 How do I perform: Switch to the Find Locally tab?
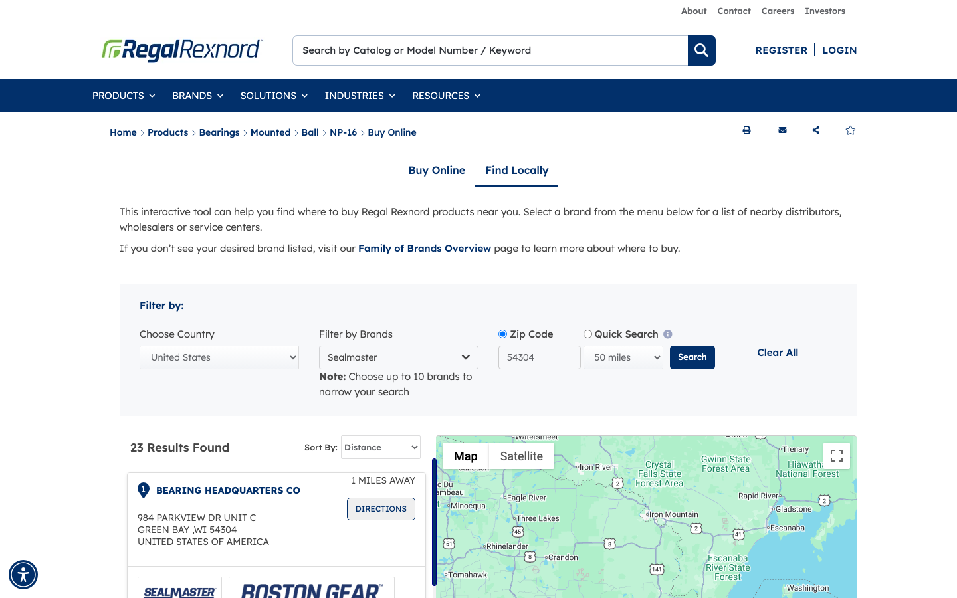[517, 171]
